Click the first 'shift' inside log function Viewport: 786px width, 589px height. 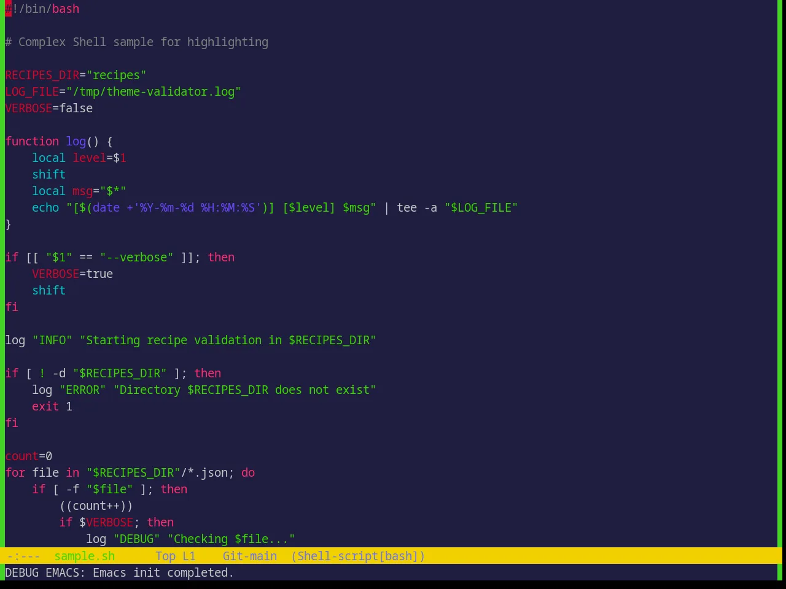[49, 174]
